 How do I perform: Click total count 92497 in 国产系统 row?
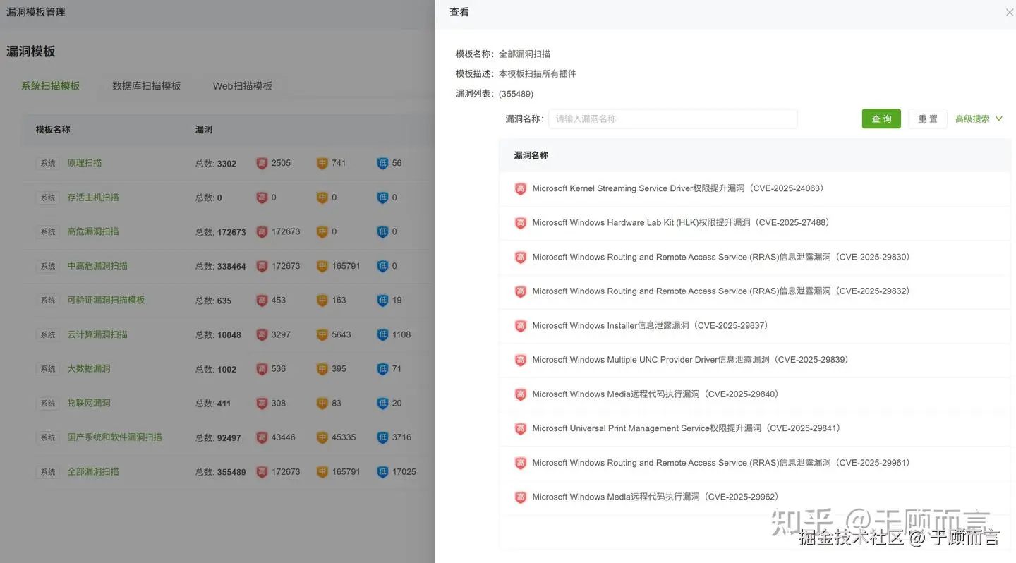coord(229,438)
